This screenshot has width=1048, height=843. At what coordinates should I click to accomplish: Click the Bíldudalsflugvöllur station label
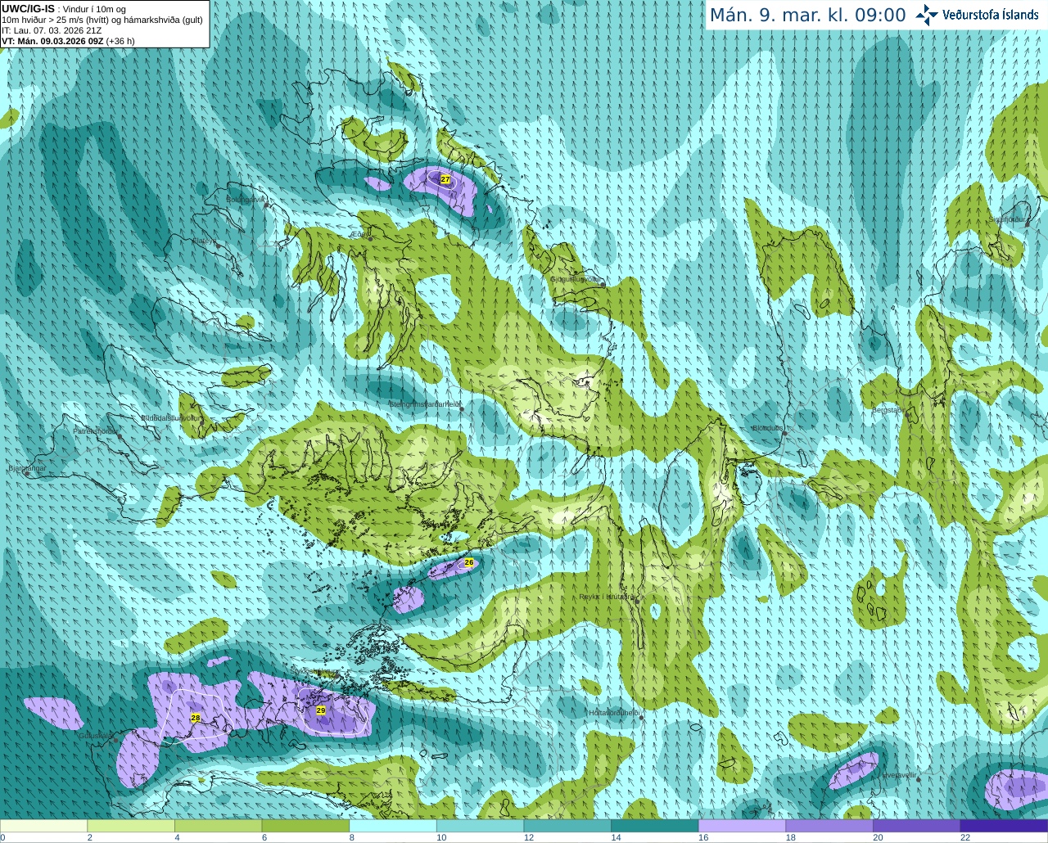pos(171,417)
